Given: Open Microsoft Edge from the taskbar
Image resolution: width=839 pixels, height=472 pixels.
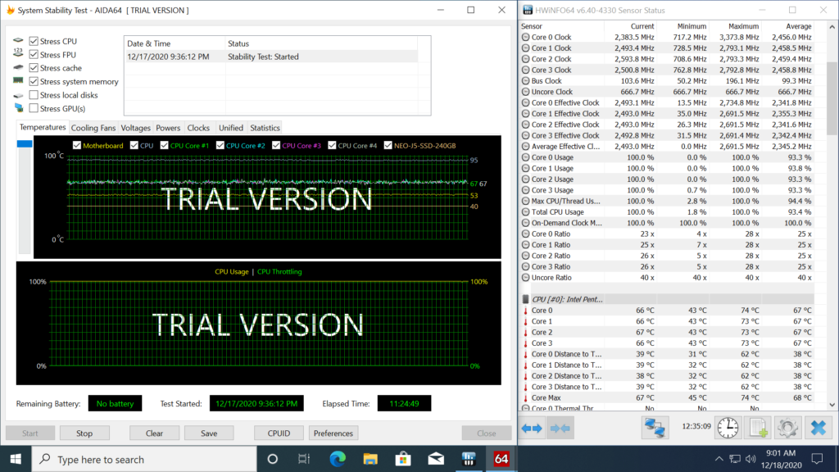Looking at the screenshot, I should coord(338,459).
